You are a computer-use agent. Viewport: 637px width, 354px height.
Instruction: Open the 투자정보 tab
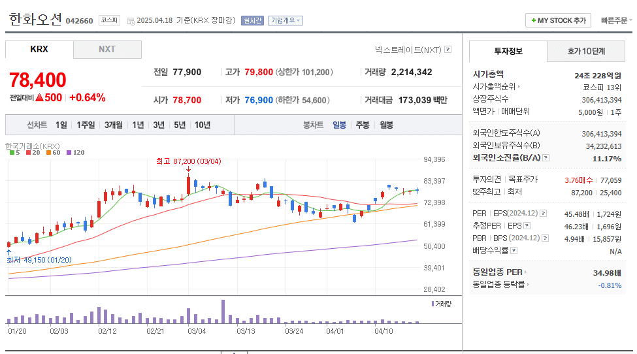click(x=508, y=51)
